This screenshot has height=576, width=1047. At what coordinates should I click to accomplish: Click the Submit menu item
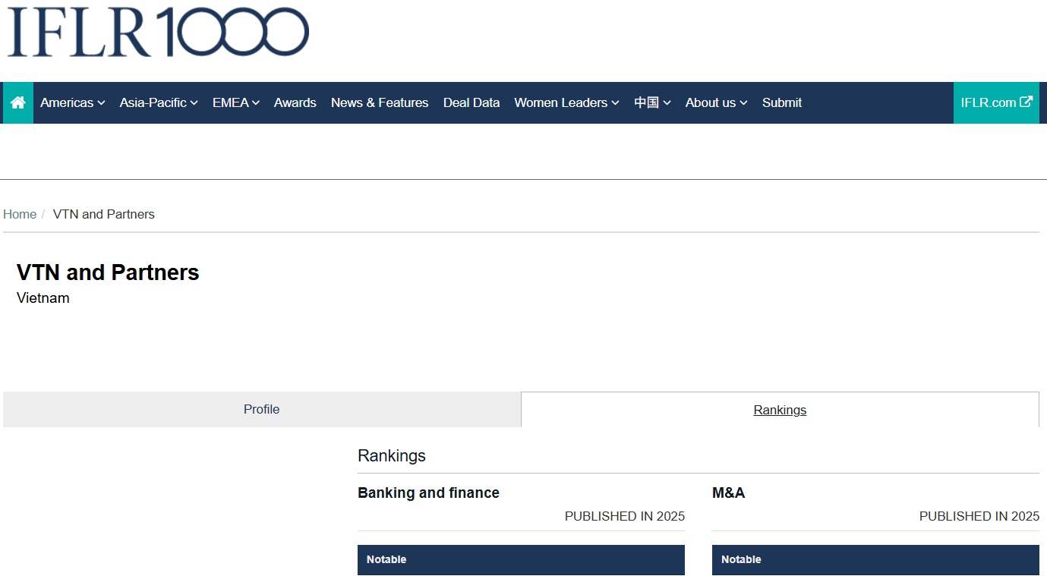click(781, 102)
